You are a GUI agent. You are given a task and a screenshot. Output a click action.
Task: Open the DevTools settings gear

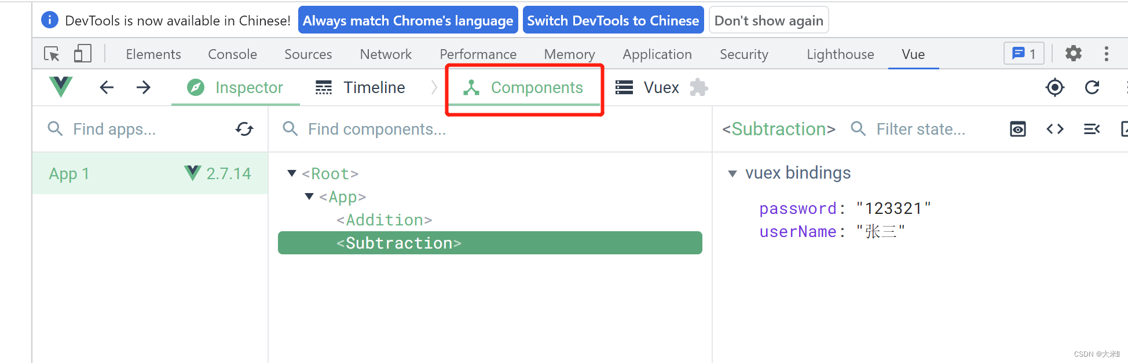tap(1074, 54)
